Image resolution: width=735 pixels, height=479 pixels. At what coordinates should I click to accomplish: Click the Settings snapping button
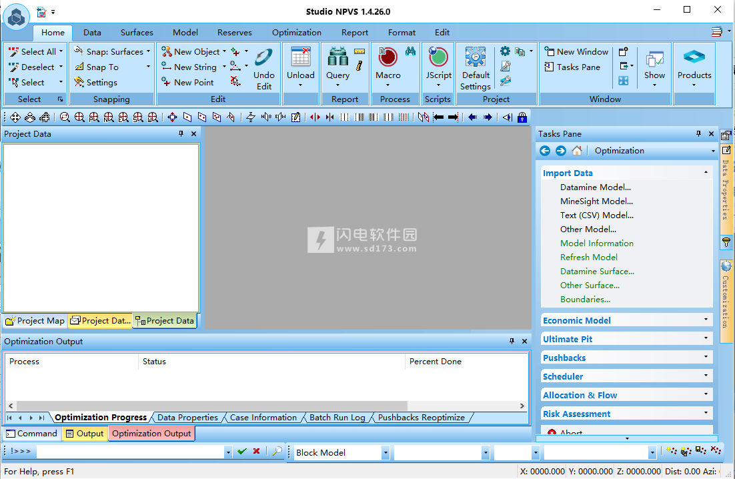(x=96, y=83)
